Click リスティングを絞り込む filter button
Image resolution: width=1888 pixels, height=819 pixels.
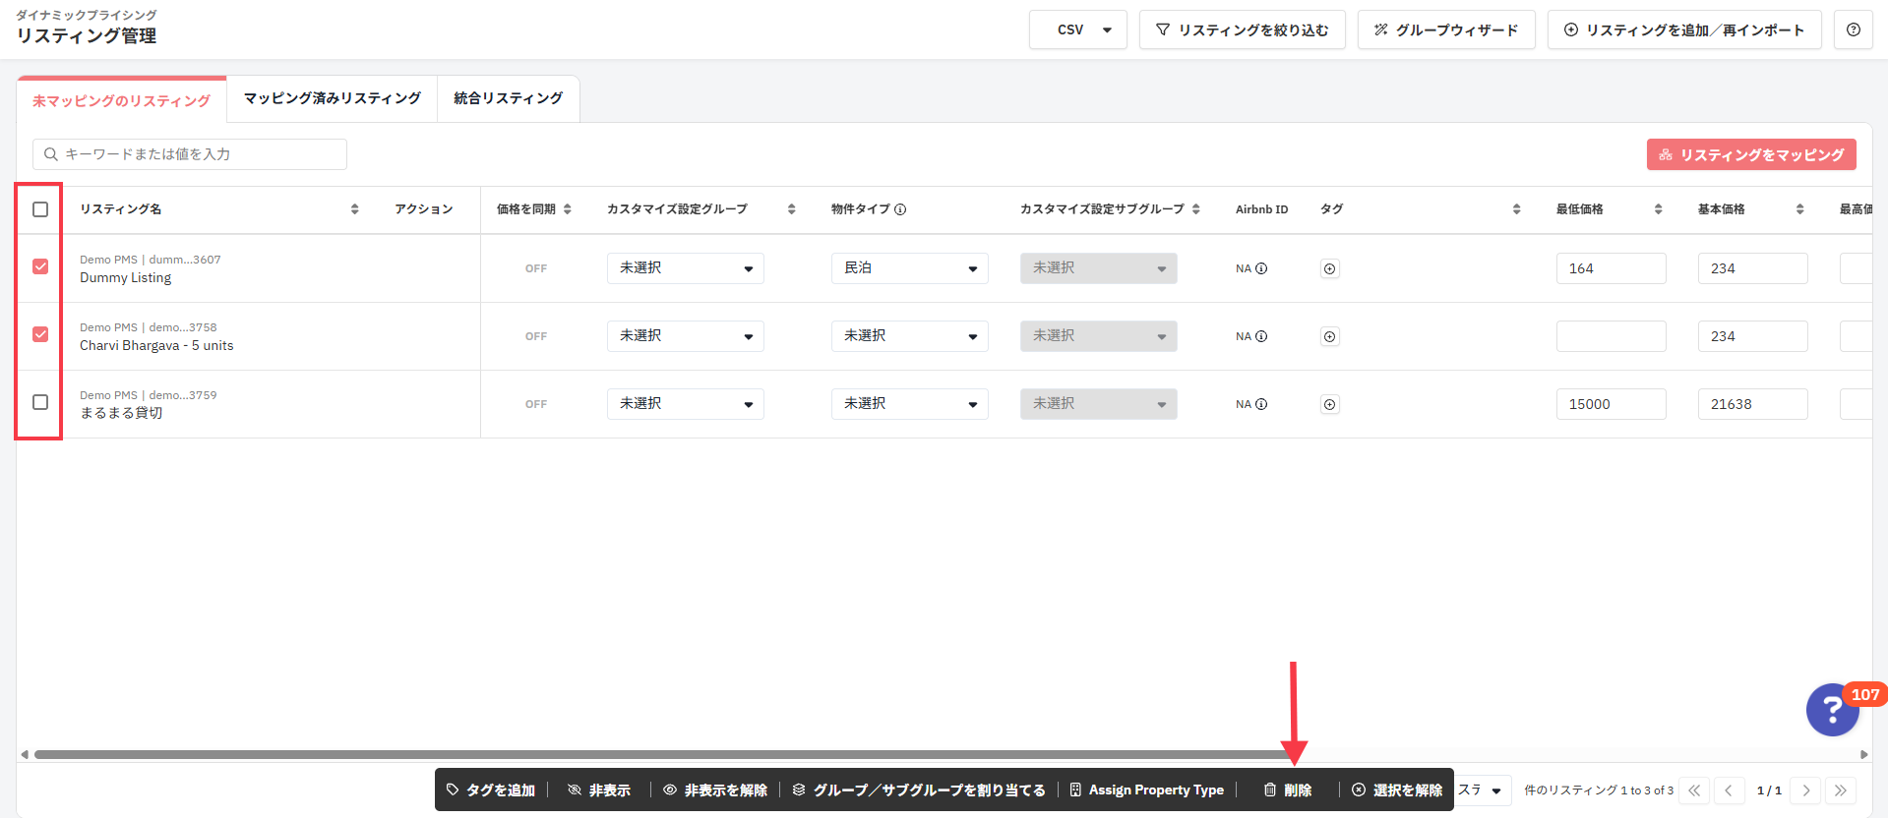[1243, 29]
